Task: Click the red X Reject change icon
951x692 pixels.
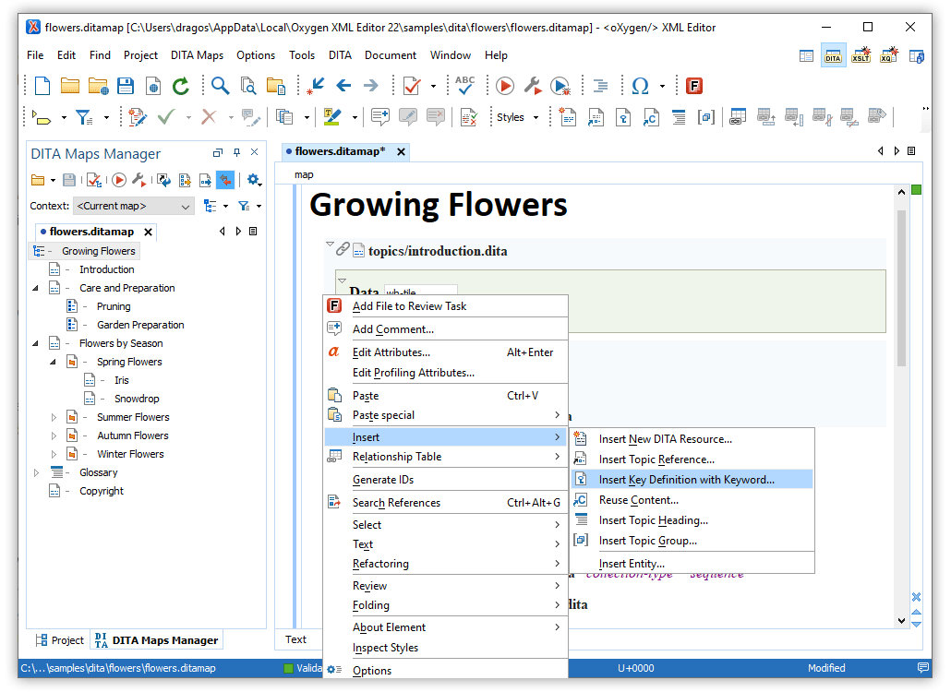Action: [x=209, y=116]
